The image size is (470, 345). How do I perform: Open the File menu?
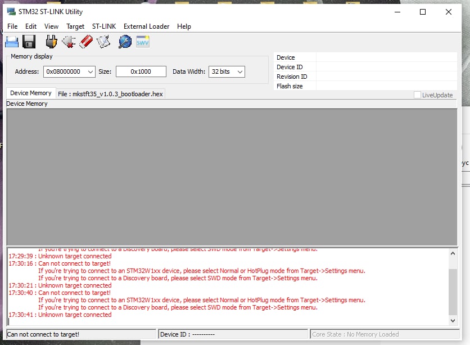[x=12, y=26]
